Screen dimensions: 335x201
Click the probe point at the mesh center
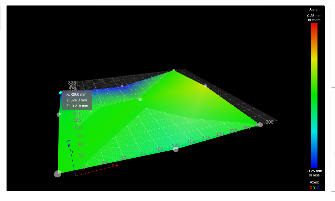pyautogui.click(x=140, y=99)
